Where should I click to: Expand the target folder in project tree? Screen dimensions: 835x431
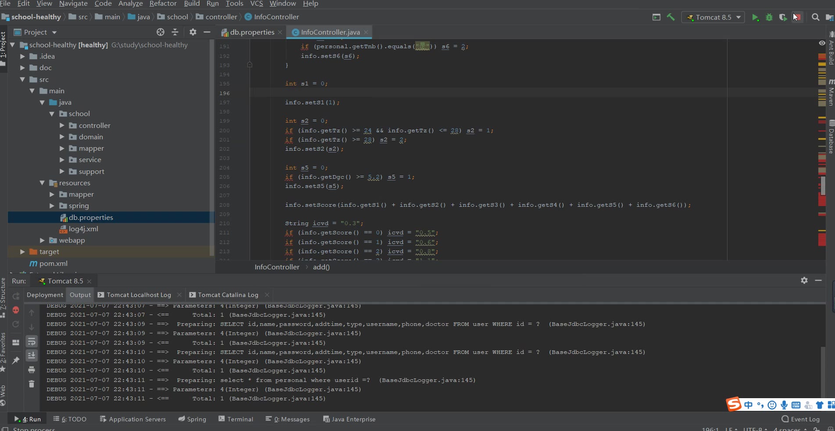tap(22, 252)
